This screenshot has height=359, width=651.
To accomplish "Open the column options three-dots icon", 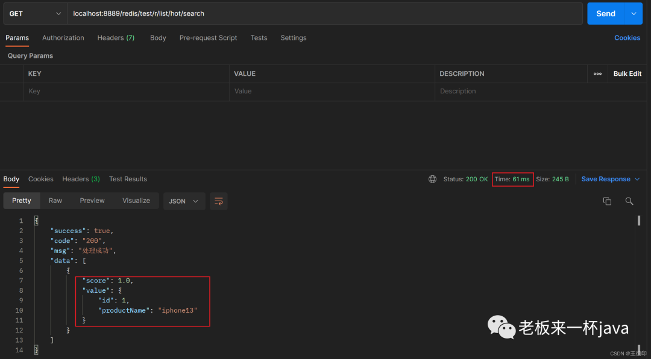I will pyautogui.click(x=597, y=74).
